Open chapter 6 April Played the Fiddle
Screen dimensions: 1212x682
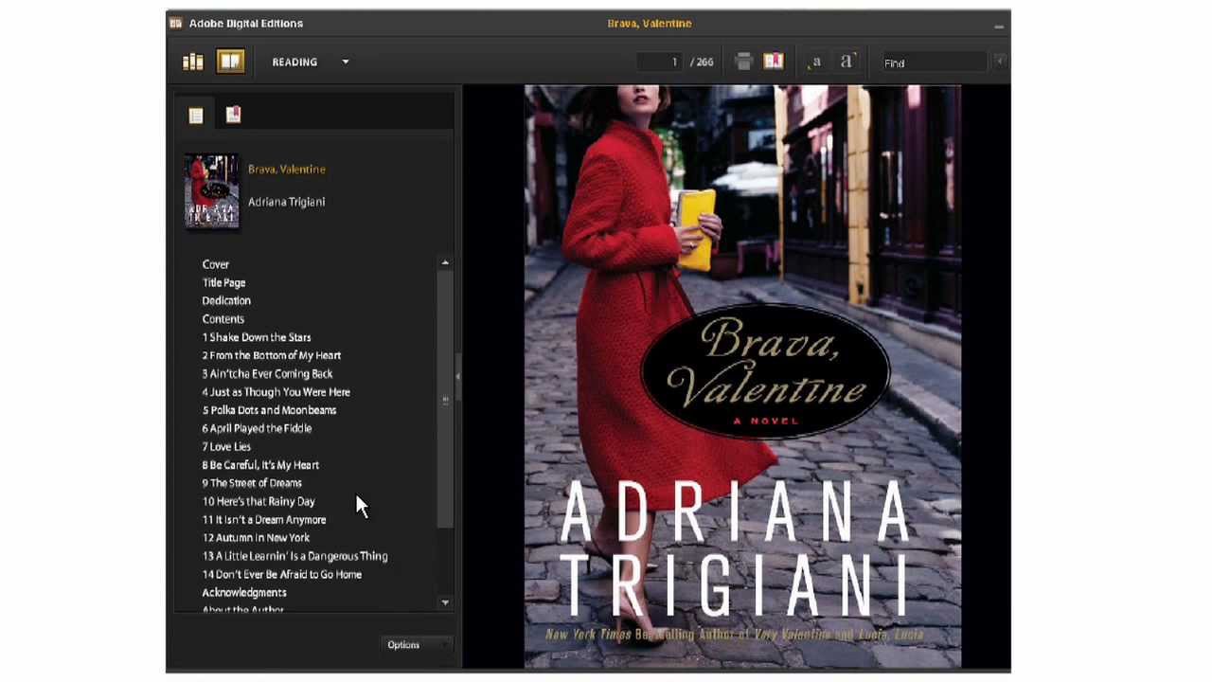[257, 428]
